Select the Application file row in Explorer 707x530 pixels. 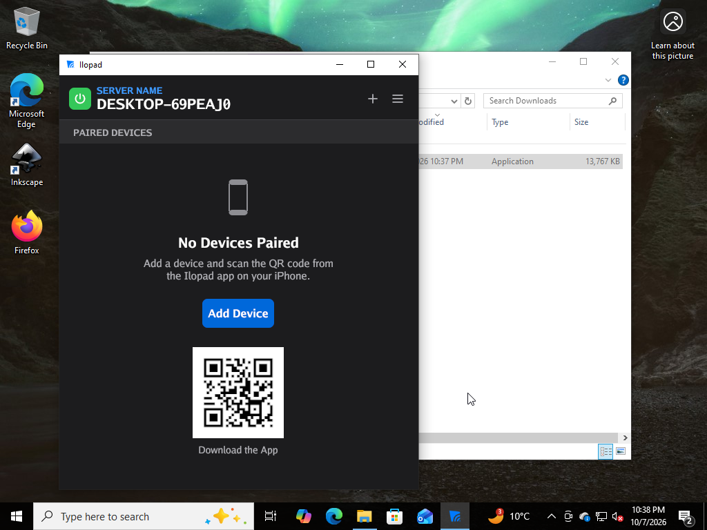(521, 161)
